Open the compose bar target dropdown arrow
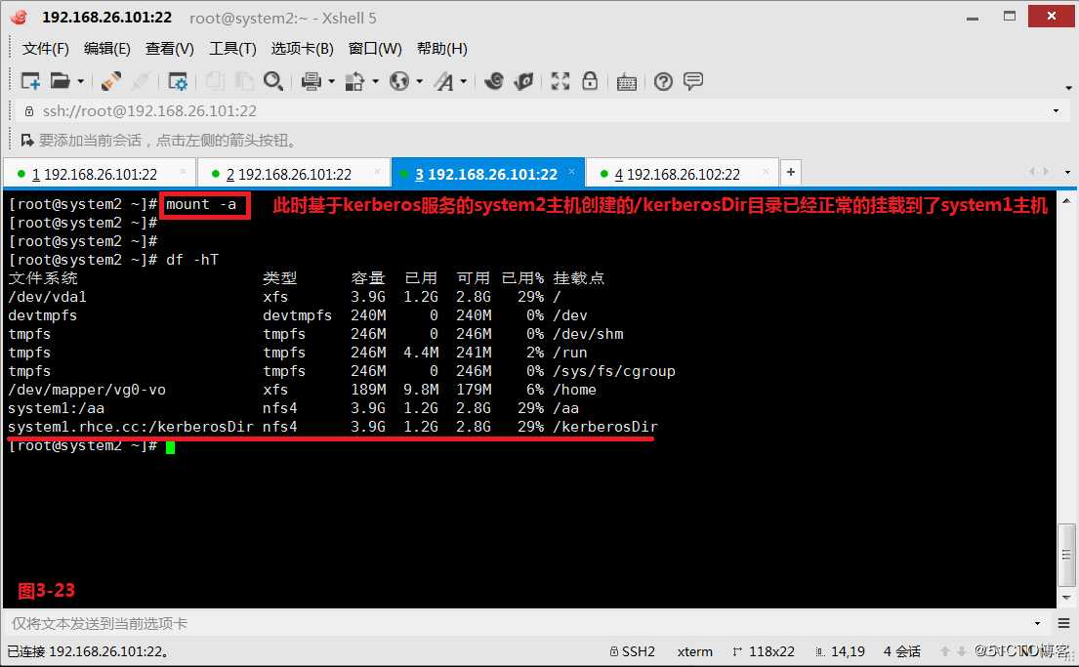This screenshot has width=1079, height=667. coord(1038,623)
